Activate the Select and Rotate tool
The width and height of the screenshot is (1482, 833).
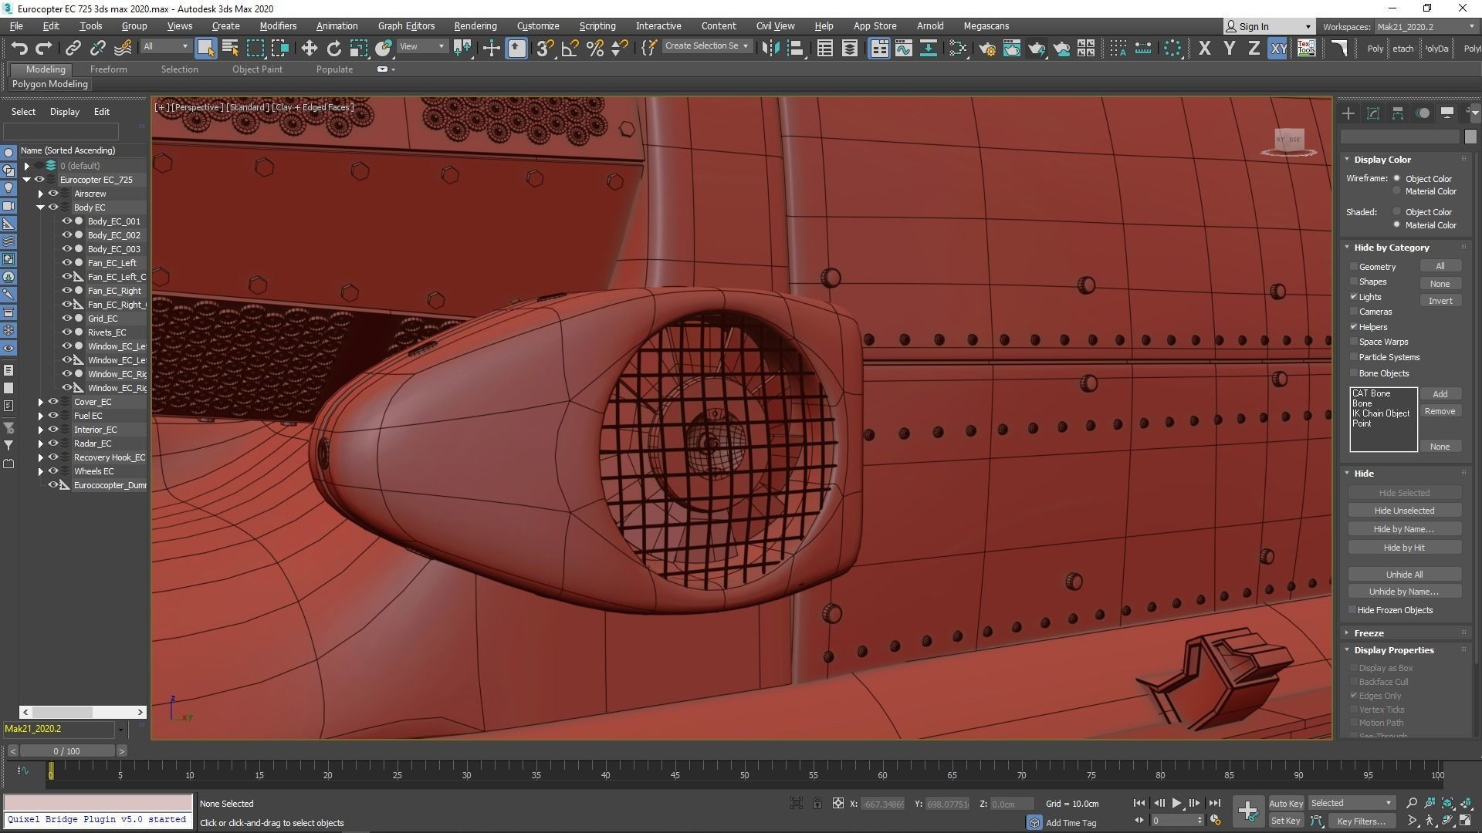coord(333,49)
